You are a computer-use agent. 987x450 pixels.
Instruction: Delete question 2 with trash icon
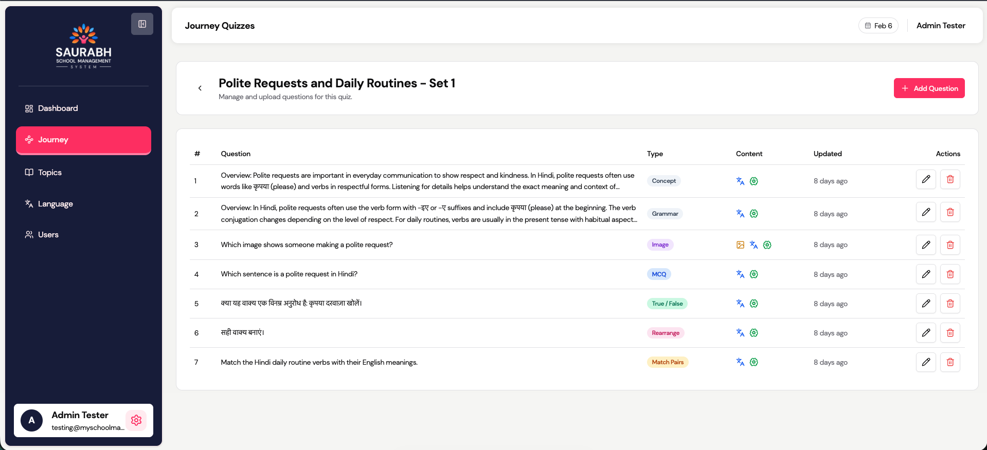click(x=949, y=212)
